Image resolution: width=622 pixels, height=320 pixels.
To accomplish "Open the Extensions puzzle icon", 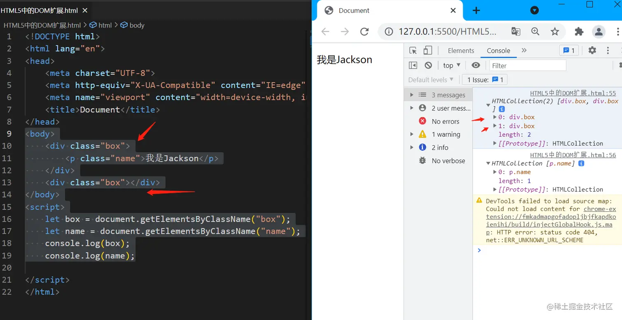I will [x=579, y=32].
